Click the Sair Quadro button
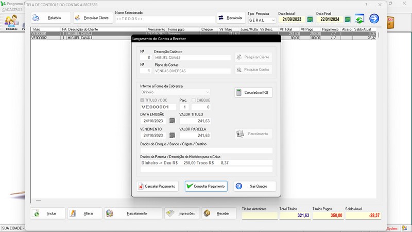412x232 pixels. (255, 186)
